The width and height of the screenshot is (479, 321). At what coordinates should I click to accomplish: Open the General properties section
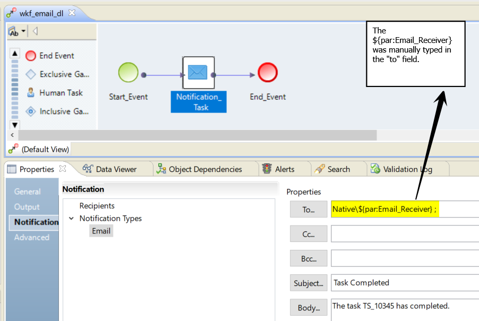tap(28, 192)
